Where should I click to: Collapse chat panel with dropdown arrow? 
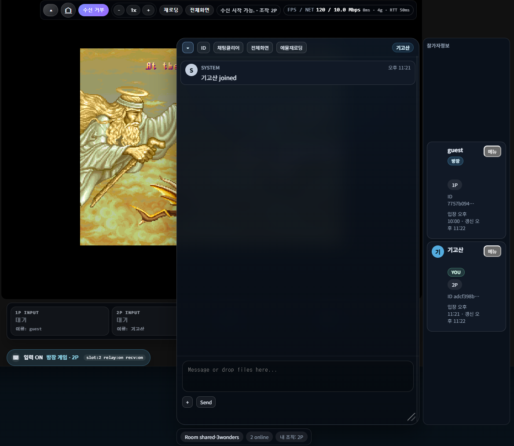pos(188,48)
